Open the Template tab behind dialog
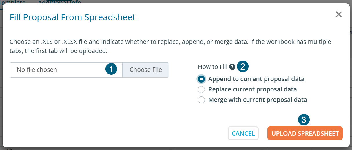This screenshot has height=150, width=352. (x=13, y=2)
